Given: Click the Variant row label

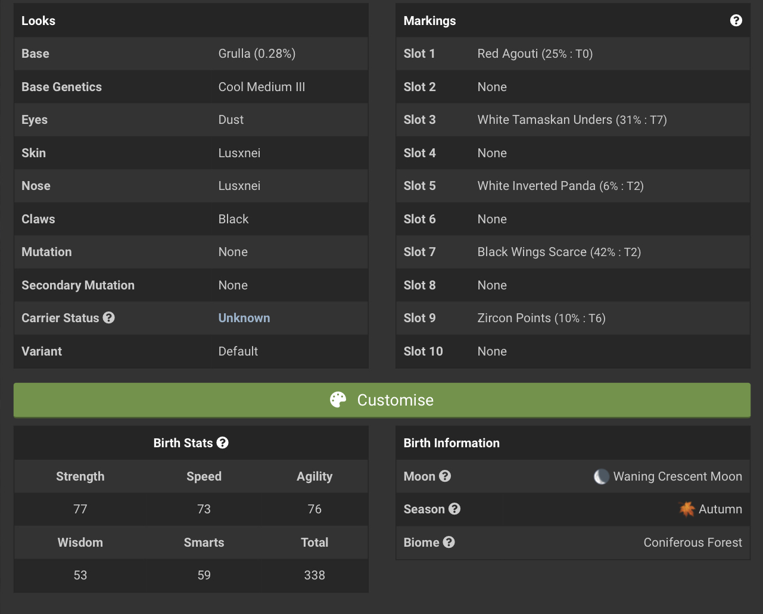Looking at the screenshot, I should pyautogui.click(x=42, y=351).
